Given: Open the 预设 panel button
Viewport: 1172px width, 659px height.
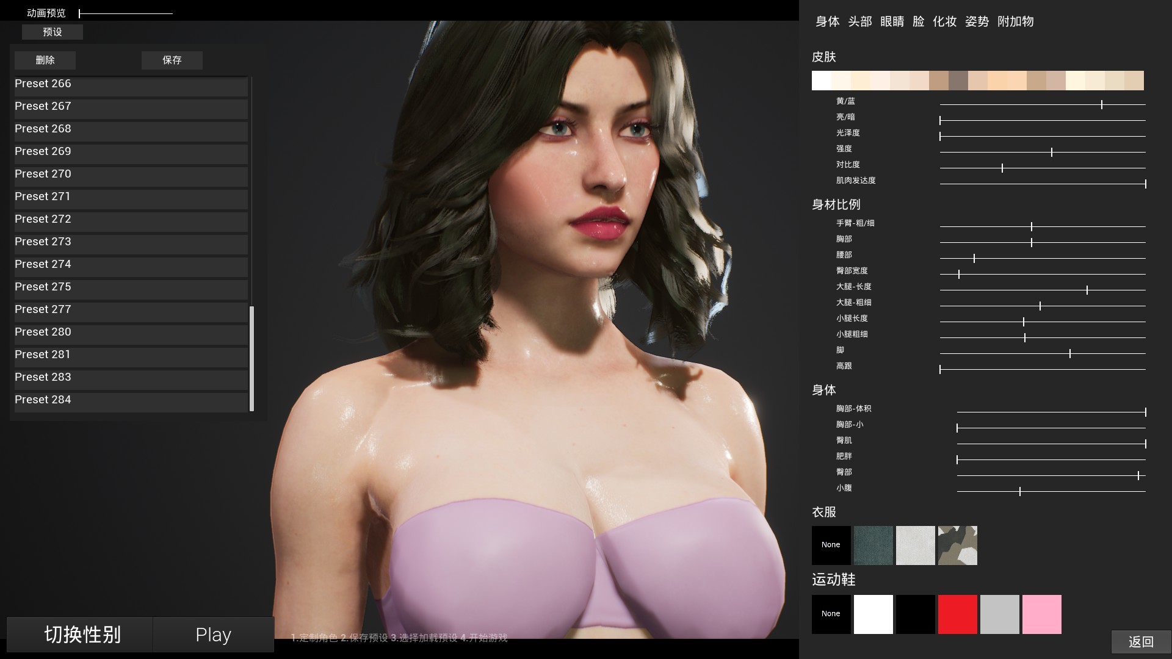Looking at the screenshot, I should 52,32.
